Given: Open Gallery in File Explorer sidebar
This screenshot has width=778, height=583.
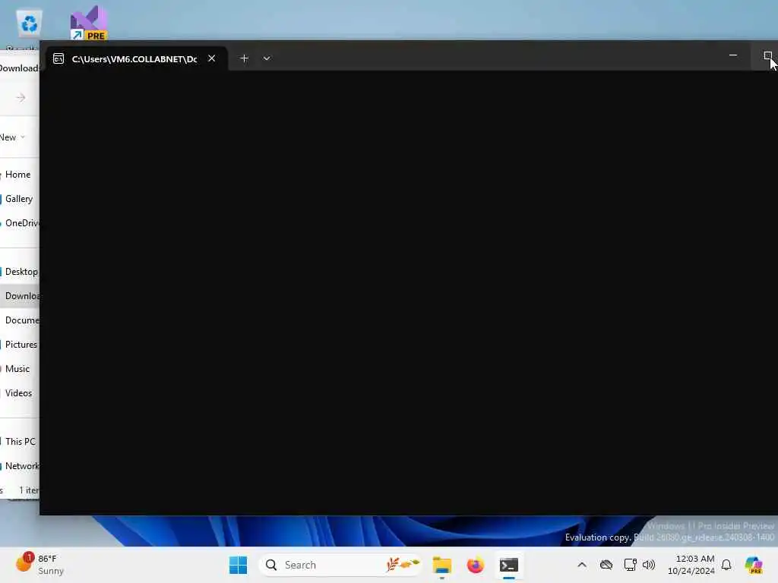Looking at the screenshot, I should (19, 199).
